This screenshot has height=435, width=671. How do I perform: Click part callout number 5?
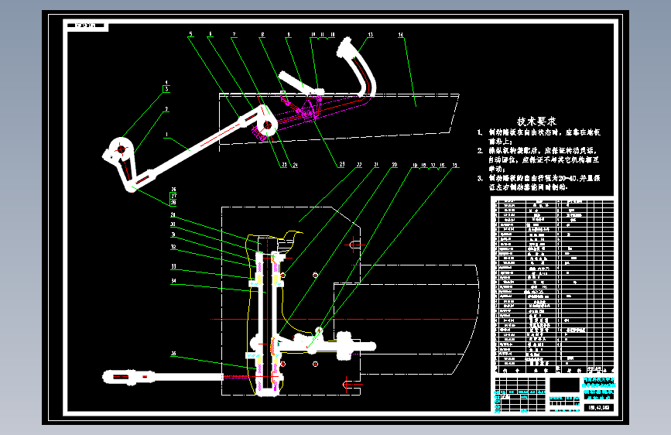pyautogui.click(x=191, y=34)
